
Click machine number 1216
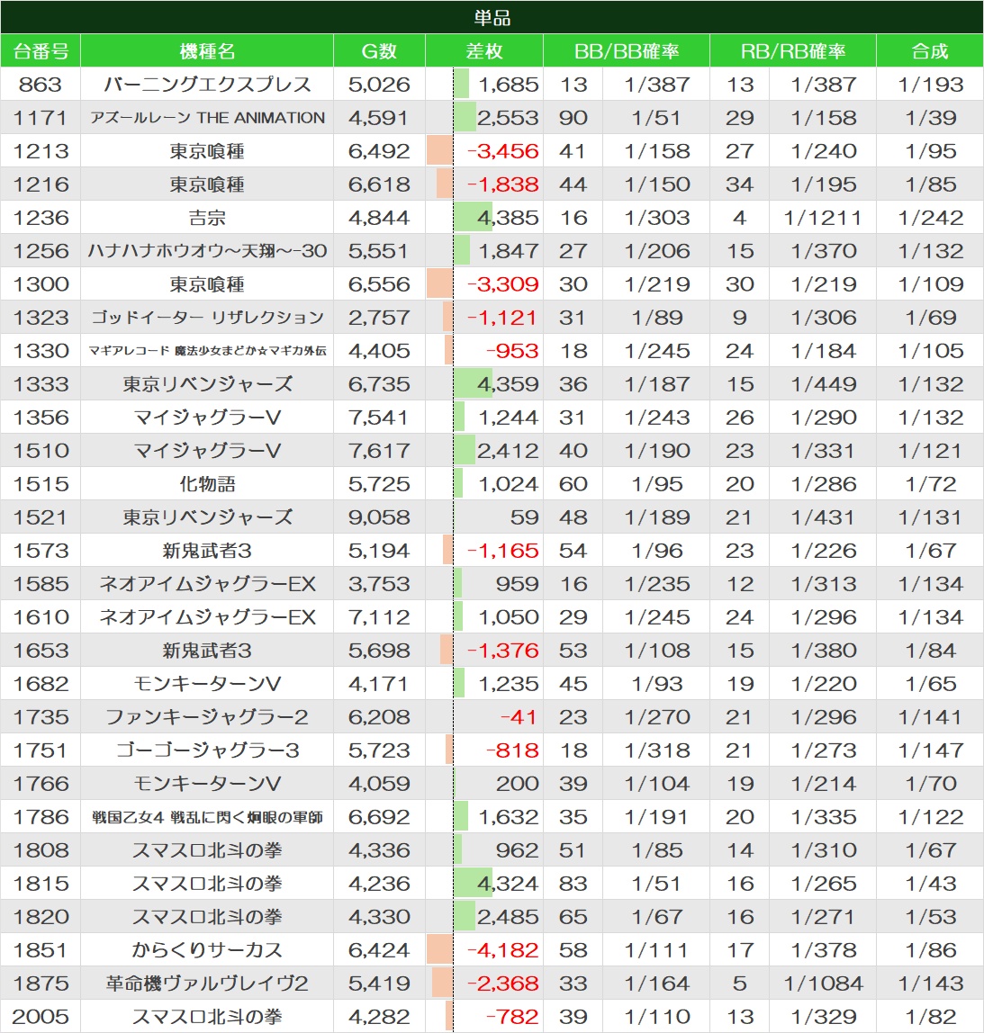click(41, 184)
